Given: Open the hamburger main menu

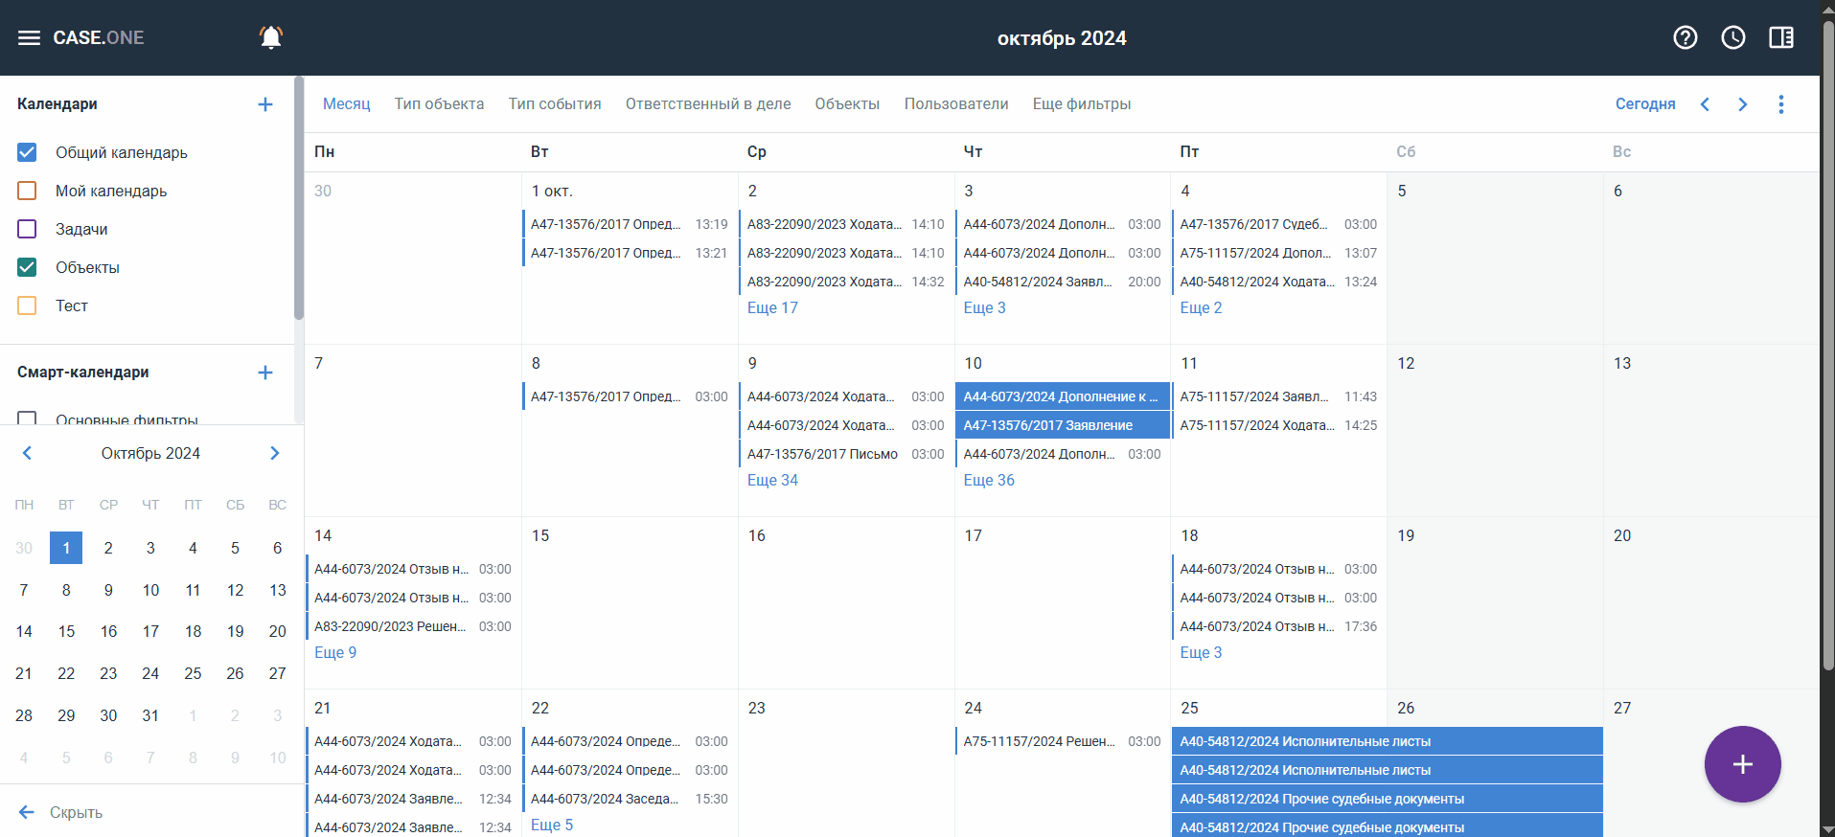Looking at the screenshot, I should pyautogui.click(x=29, y=37).
